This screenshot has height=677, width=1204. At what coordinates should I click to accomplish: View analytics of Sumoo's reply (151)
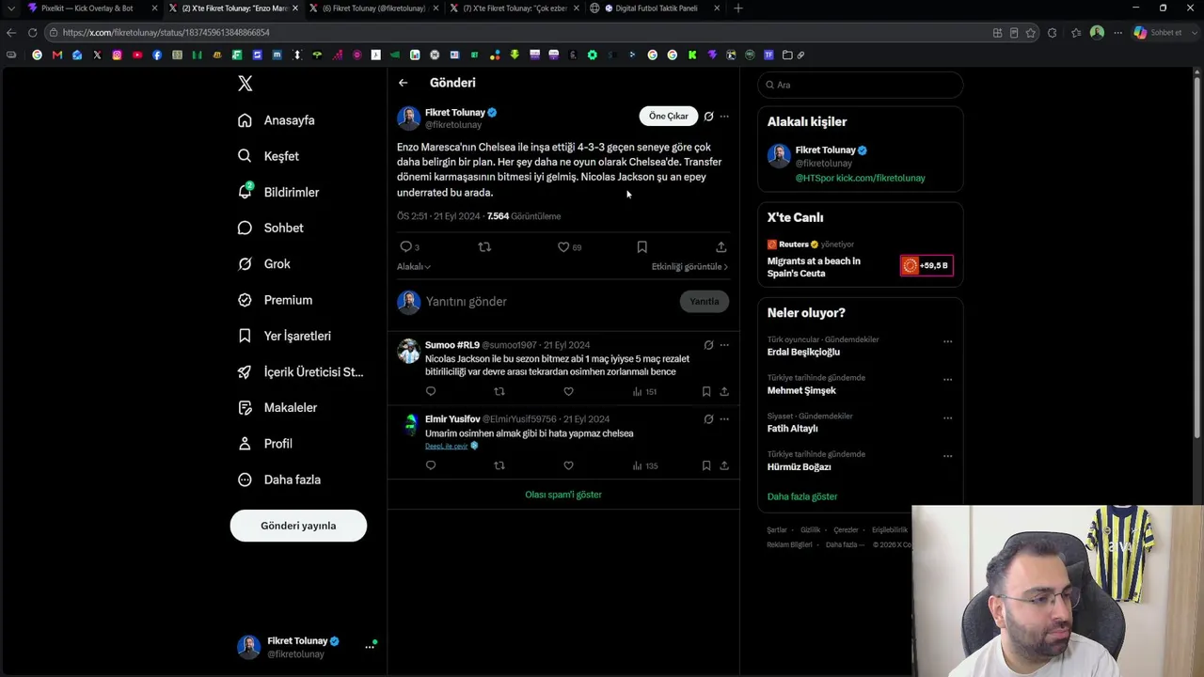tap(644, 391)
